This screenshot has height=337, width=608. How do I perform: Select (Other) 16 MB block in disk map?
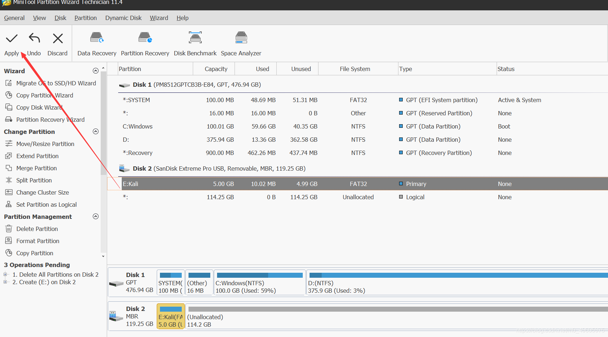tap(199, 282)
